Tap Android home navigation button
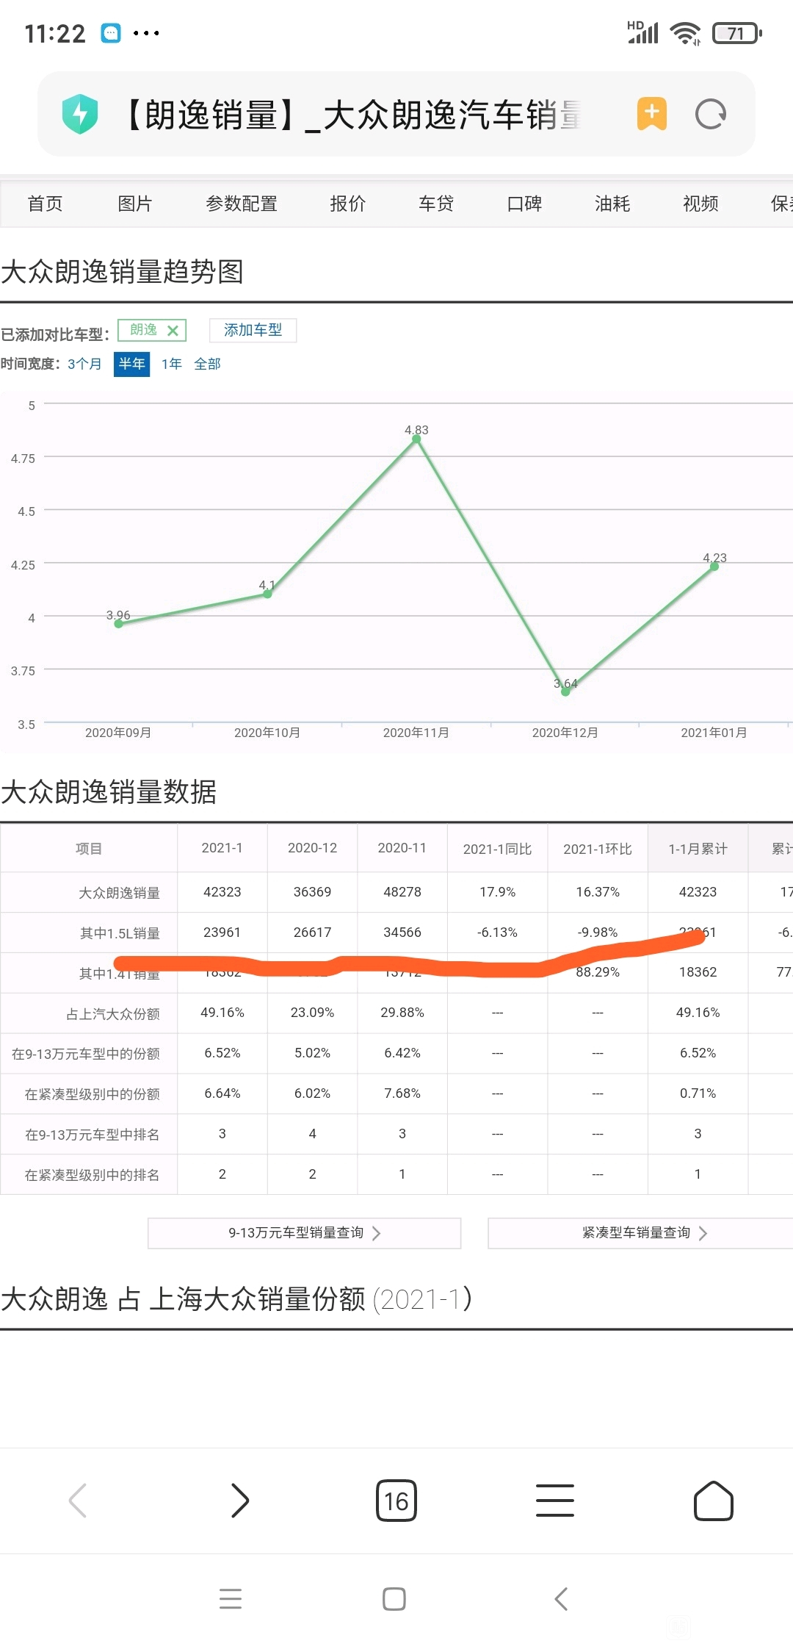 tap(394, 1599)
